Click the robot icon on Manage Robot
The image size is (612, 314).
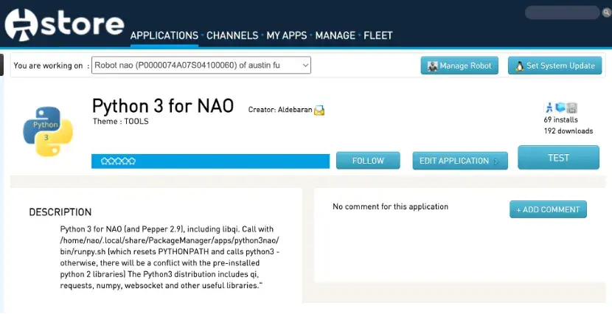click(433, 66)
